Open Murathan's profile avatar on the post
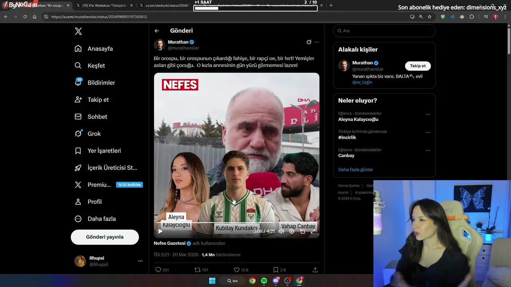This screenshot has height=287, width=511. tap(160, 45)
